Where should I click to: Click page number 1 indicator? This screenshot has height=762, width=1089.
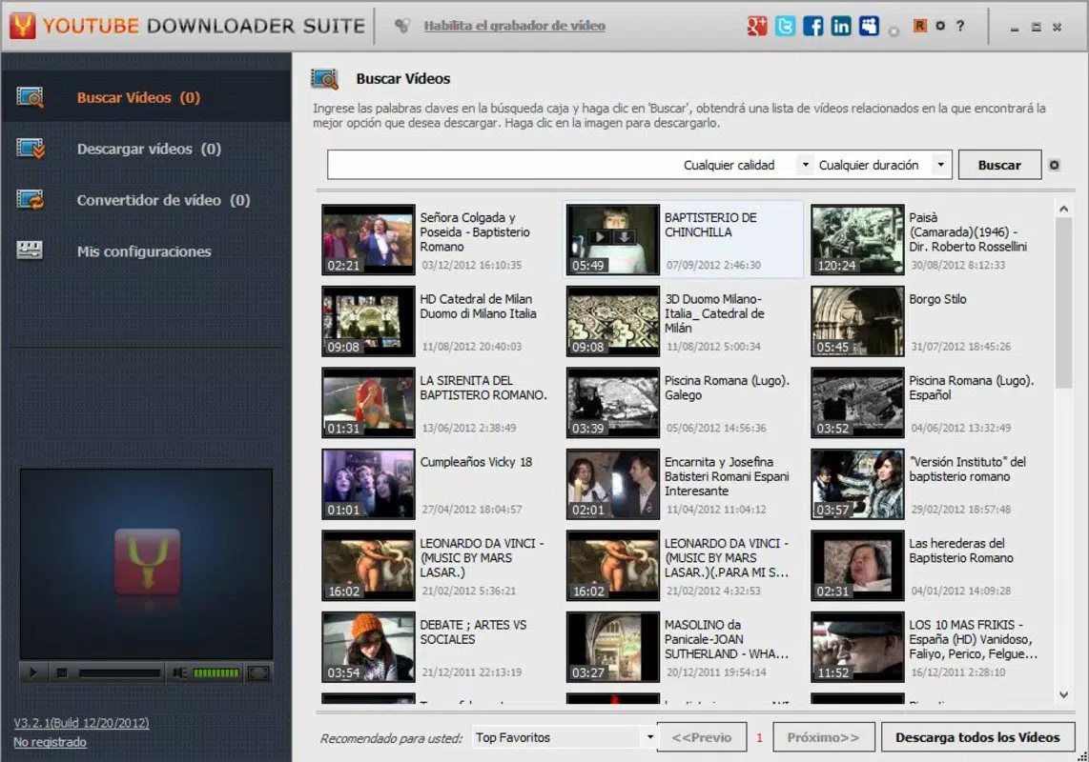759,737
